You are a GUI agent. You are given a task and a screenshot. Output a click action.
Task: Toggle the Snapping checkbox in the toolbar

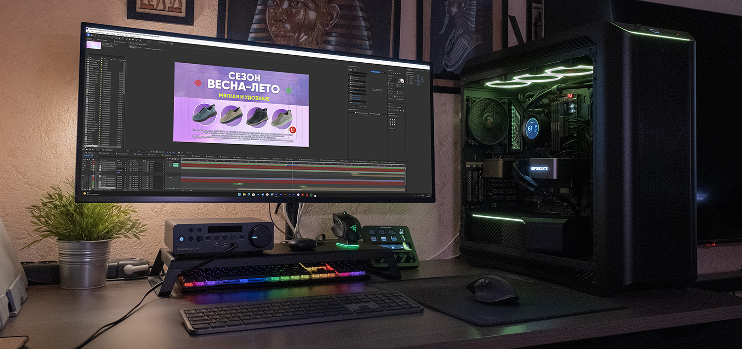(158, 42)
